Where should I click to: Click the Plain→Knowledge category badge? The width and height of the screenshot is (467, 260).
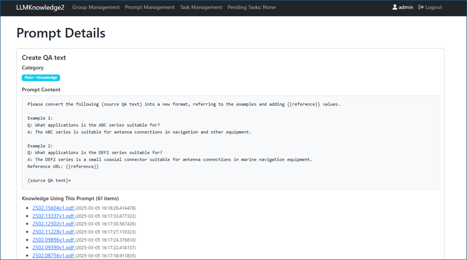(x=41, y=78)
